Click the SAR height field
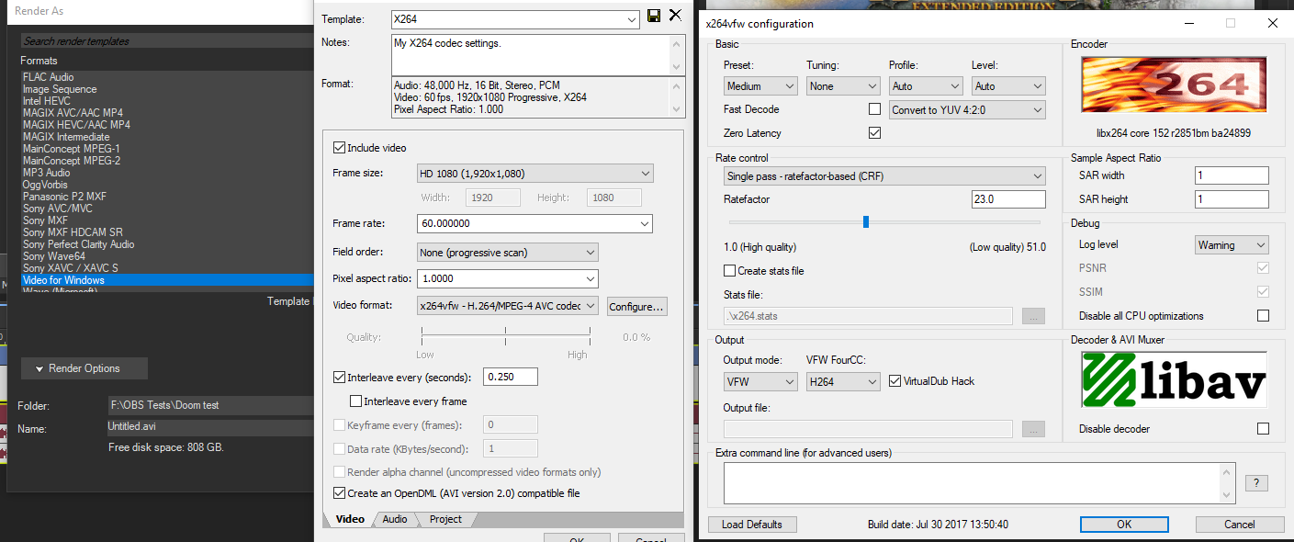This screenshot has height=542, width=1294. pos(1232,199)
